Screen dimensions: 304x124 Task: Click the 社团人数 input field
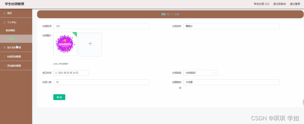(101, 82)
